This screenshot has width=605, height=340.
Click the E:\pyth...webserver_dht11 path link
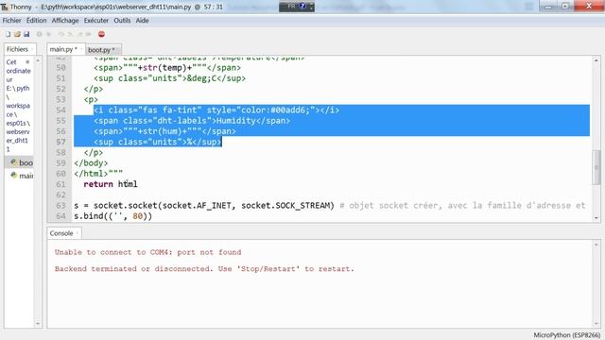(18, 118)
